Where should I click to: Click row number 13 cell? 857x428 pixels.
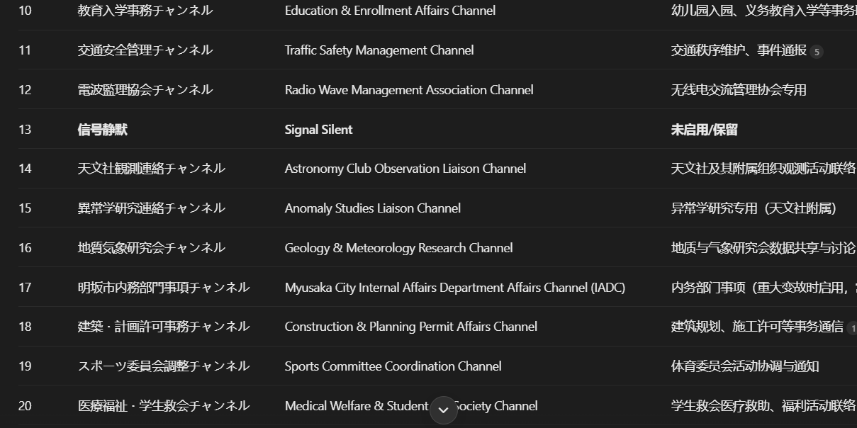(x=25, y=130)
